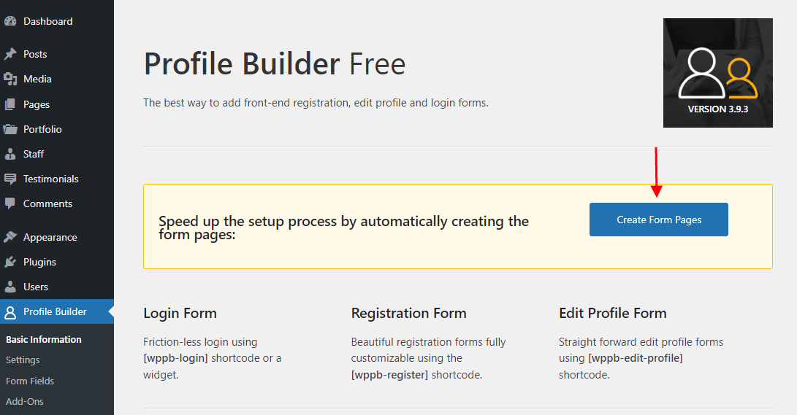The height and width of the screenshot is (415, 797).
Task: Click the Plugins plug icon
Action: [10, 262]
